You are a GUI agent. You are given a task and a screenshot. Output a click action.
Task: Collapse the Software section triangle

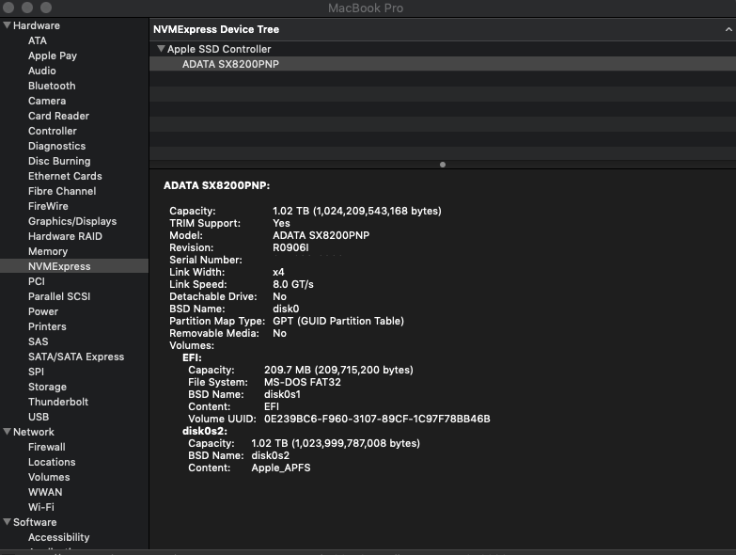pos(7,522)
